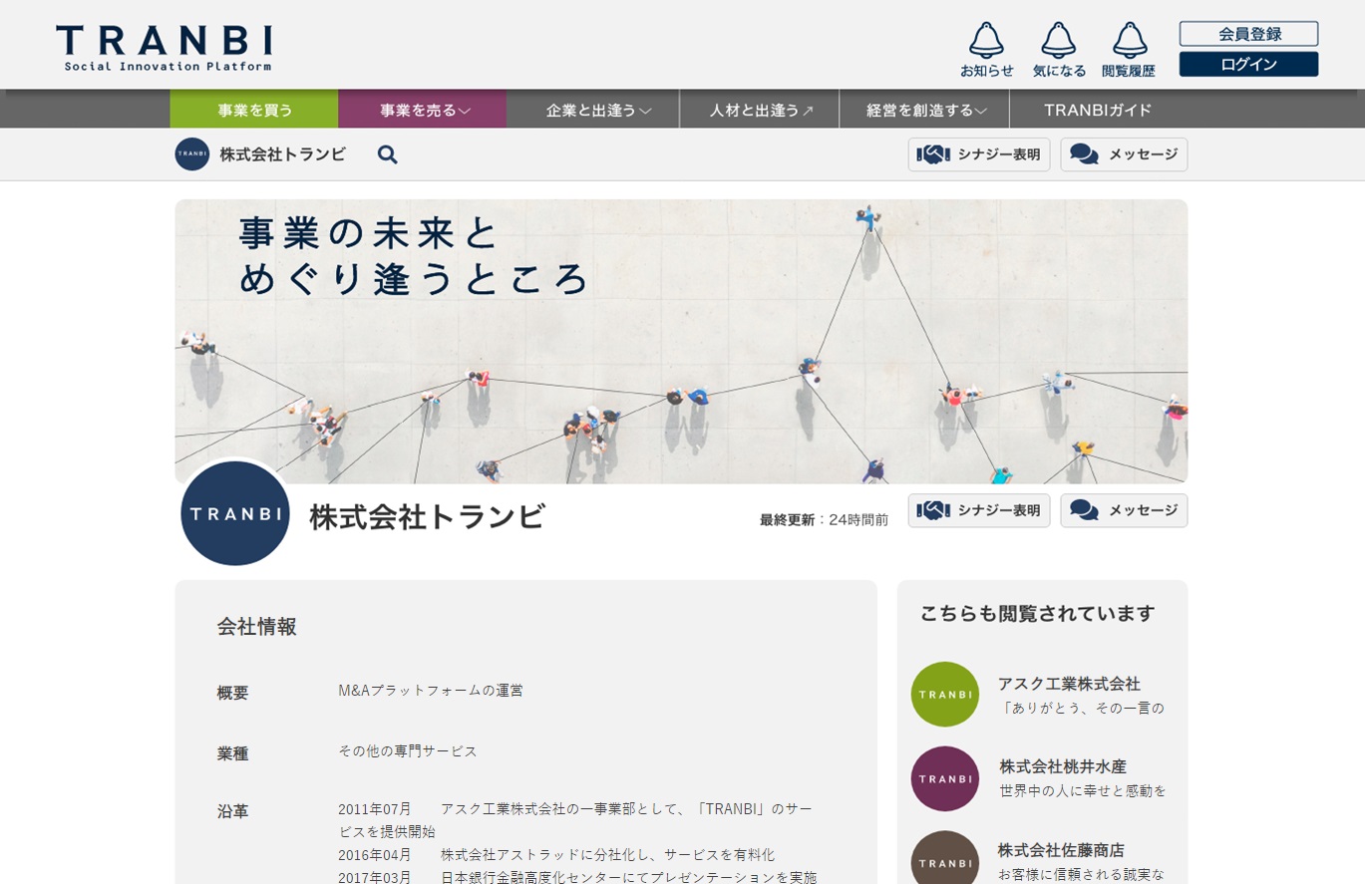
Task: Open the 閲覧履歴 history bell
Action: pos(1129,50)
